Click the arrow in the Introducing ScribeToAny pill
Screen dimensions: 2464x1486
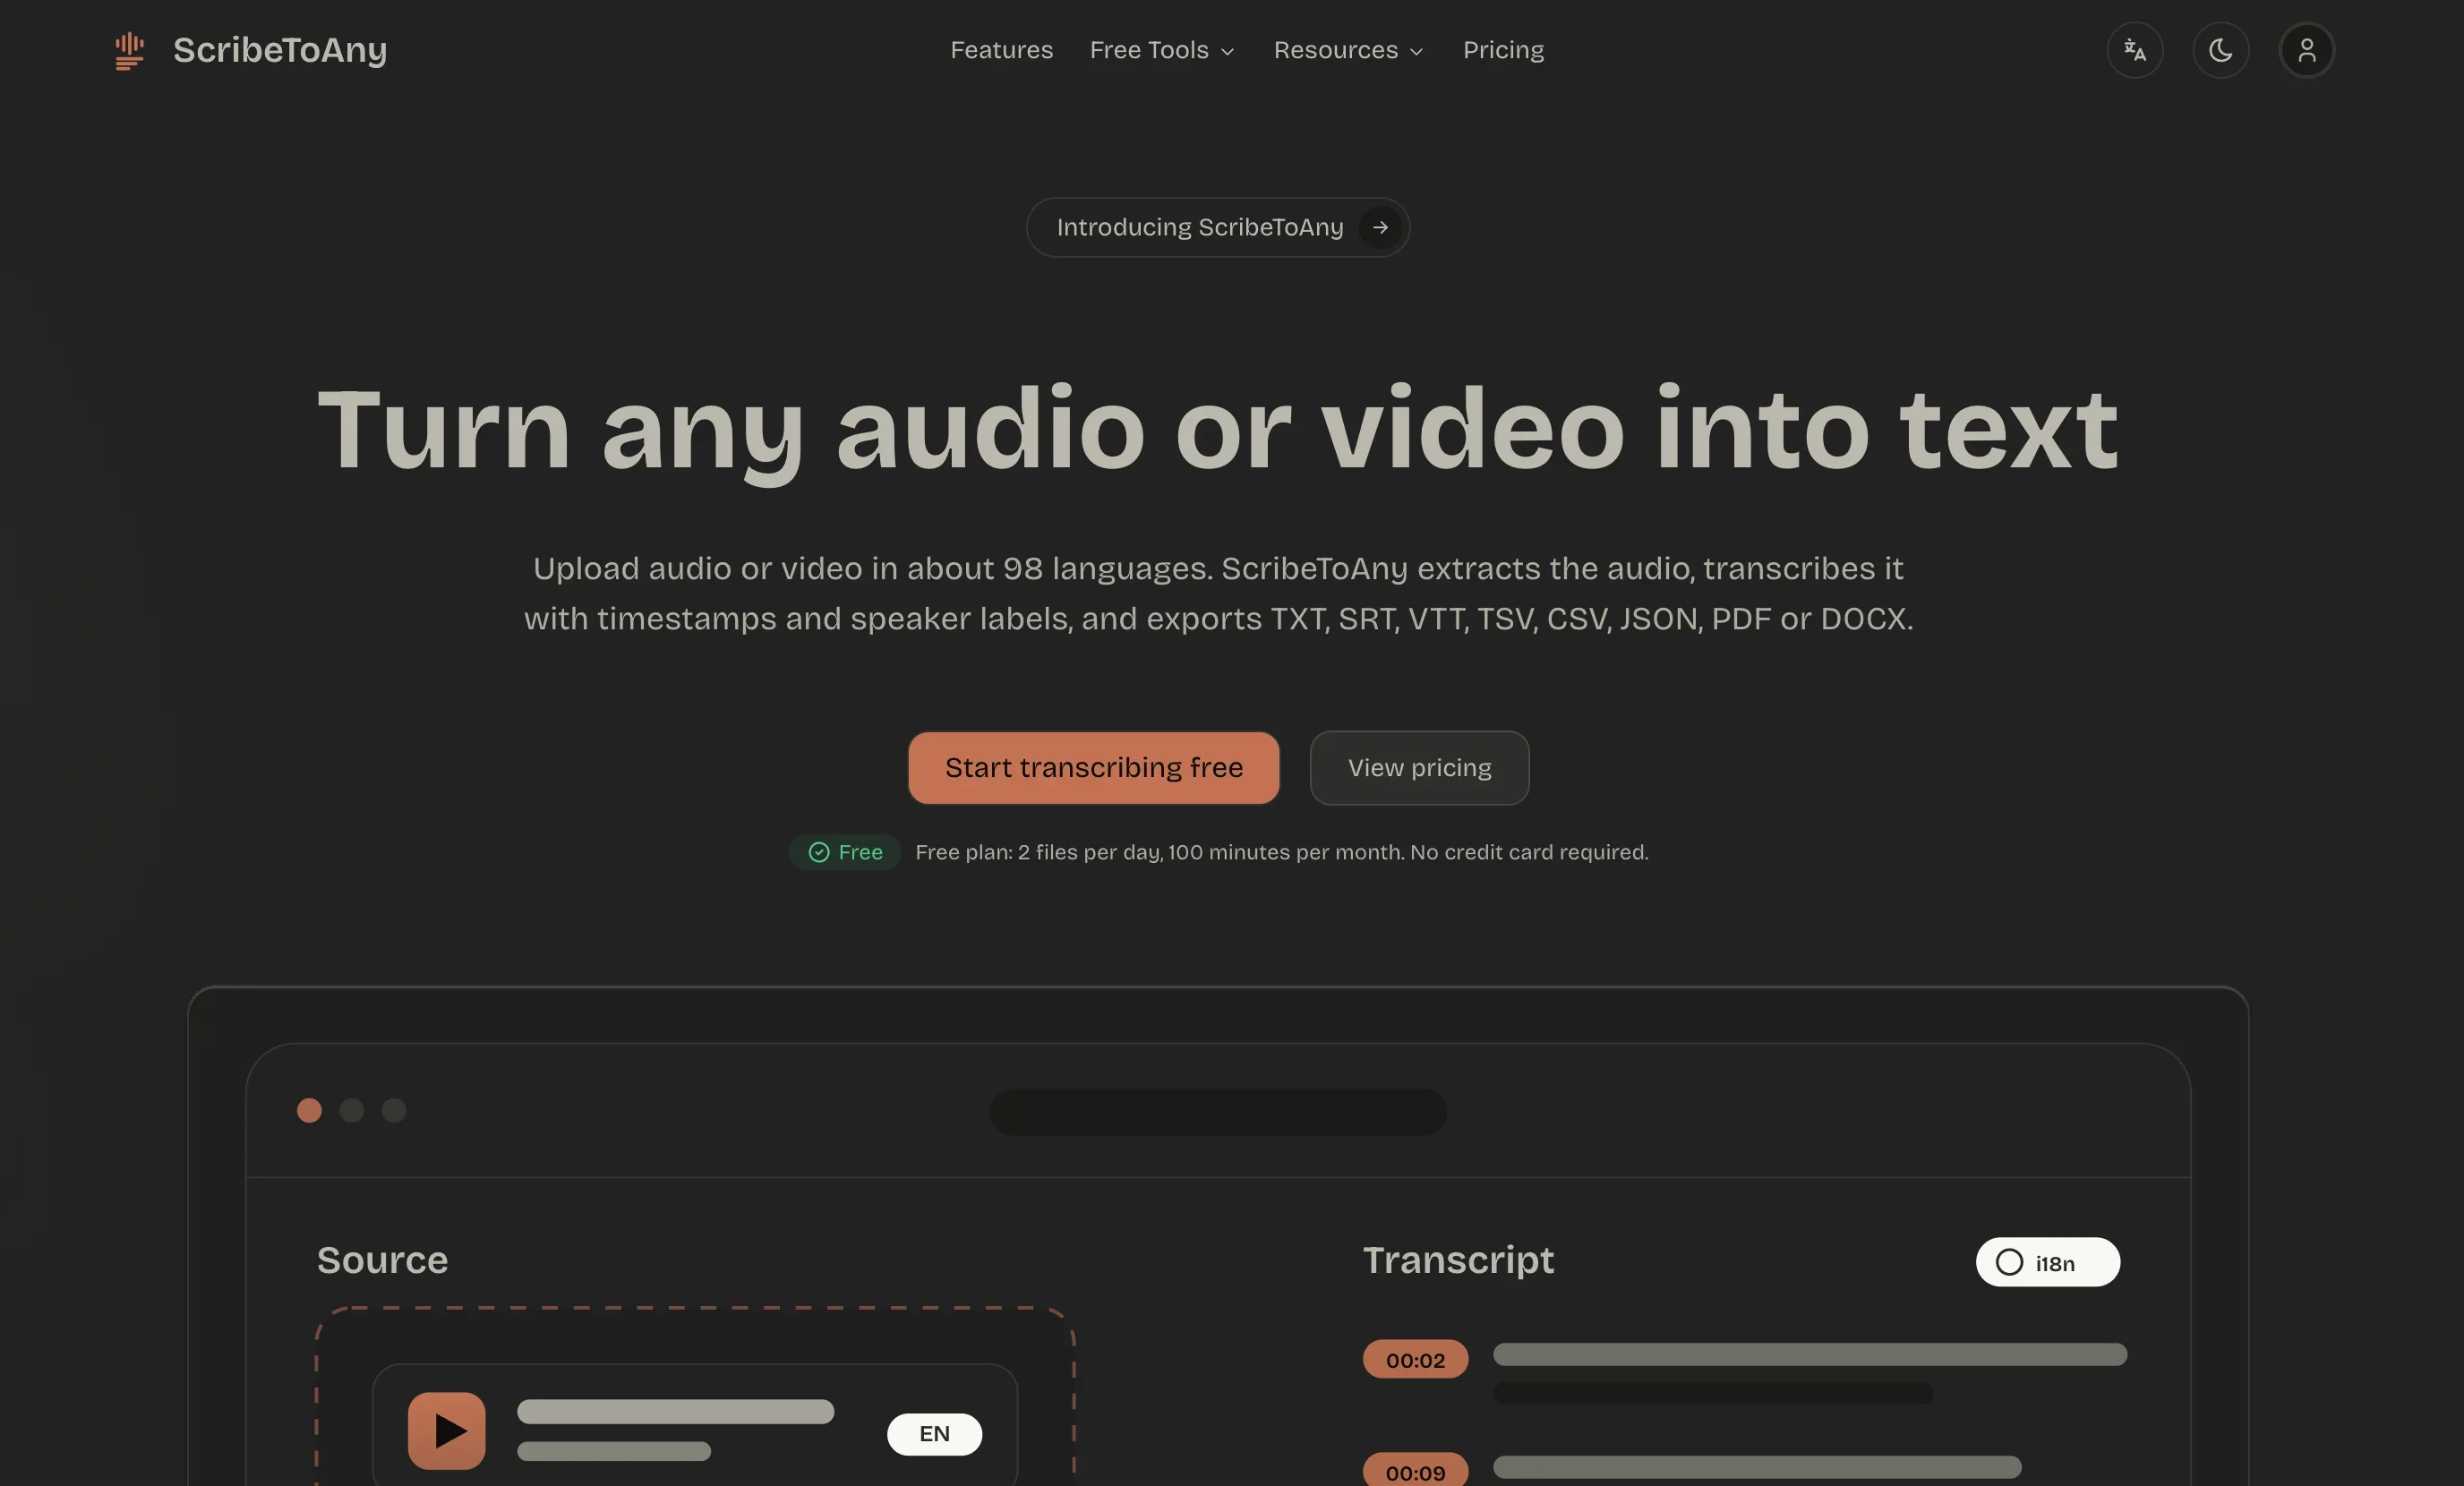pyautogui.click(x=1380, y=227)
